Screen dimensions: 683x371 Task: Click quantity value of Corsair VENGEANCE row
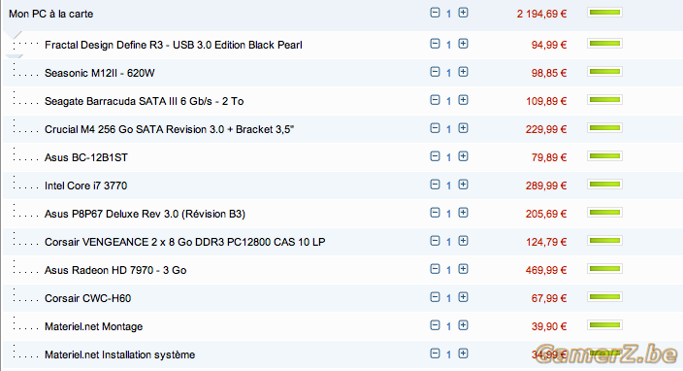click(x=448, y=242)
